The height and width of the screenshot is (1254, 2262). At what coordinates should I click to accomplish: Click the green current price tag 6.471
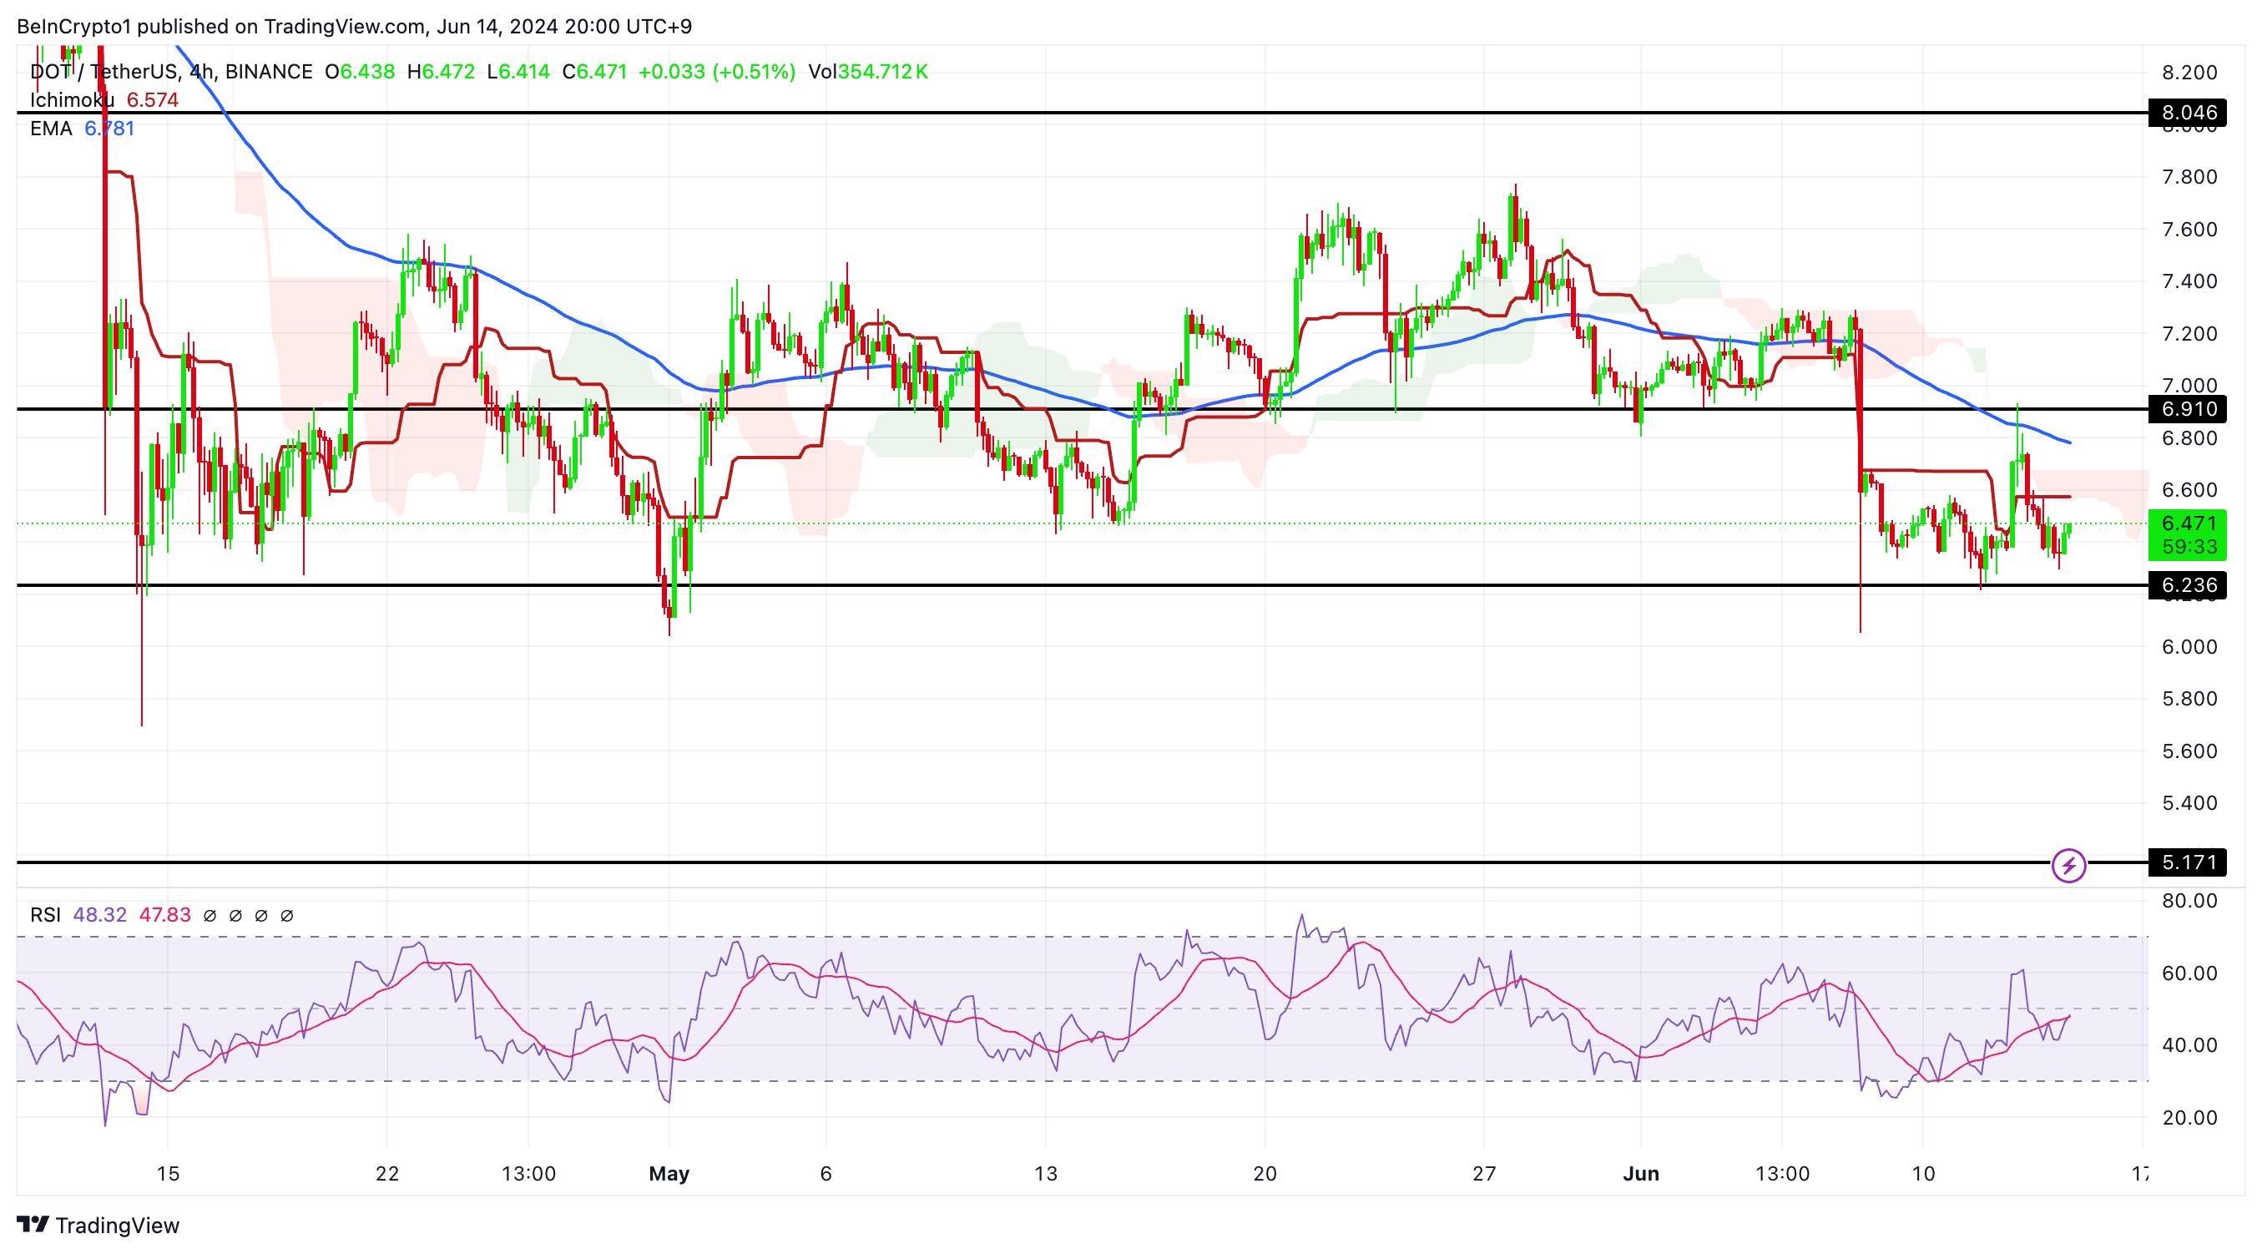(x=2187, y=524)
